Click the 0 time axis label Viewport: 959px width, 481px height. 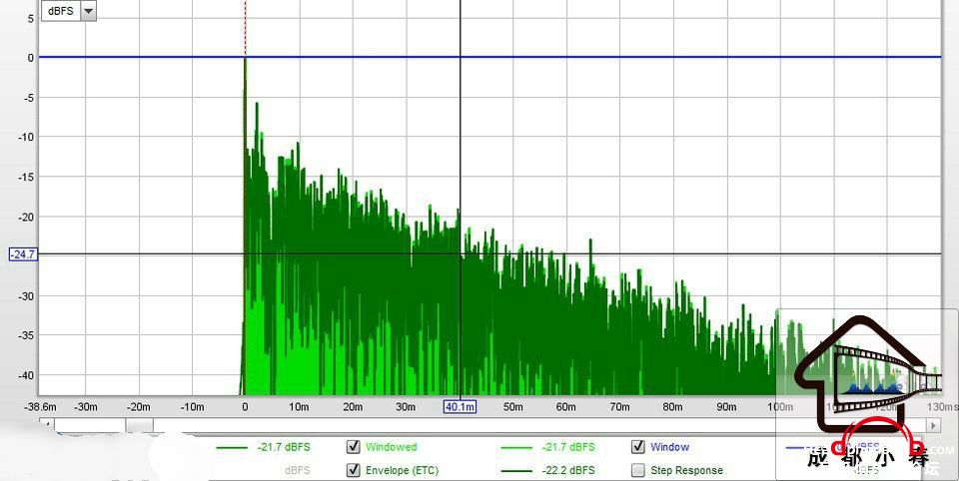pos(245,406)
